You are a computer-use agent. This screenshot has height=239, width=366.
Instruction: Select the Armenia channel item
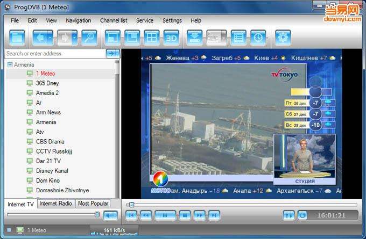46,122
